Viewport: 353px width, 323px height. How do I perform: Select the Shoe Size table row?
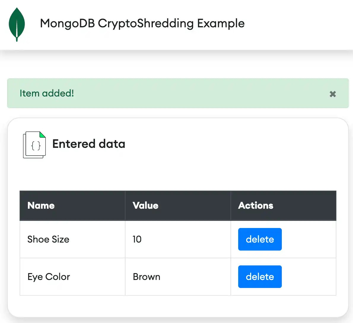click(178, 239)
